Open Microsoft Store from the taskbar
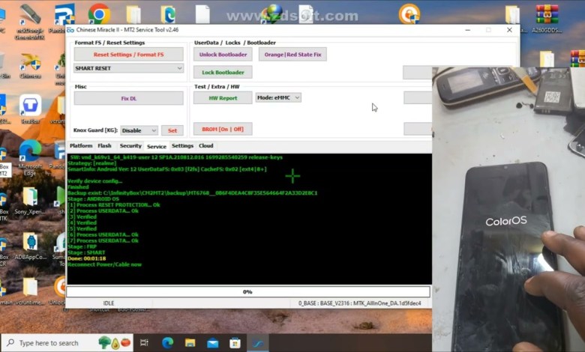The width and height of the screenshot is (585, 352). pos(235,343)
